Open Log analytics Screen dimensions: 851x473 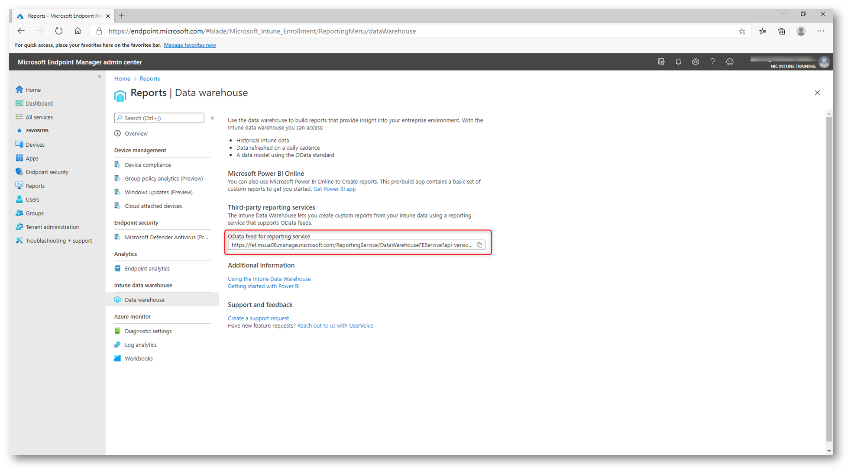tap(141, 345)
